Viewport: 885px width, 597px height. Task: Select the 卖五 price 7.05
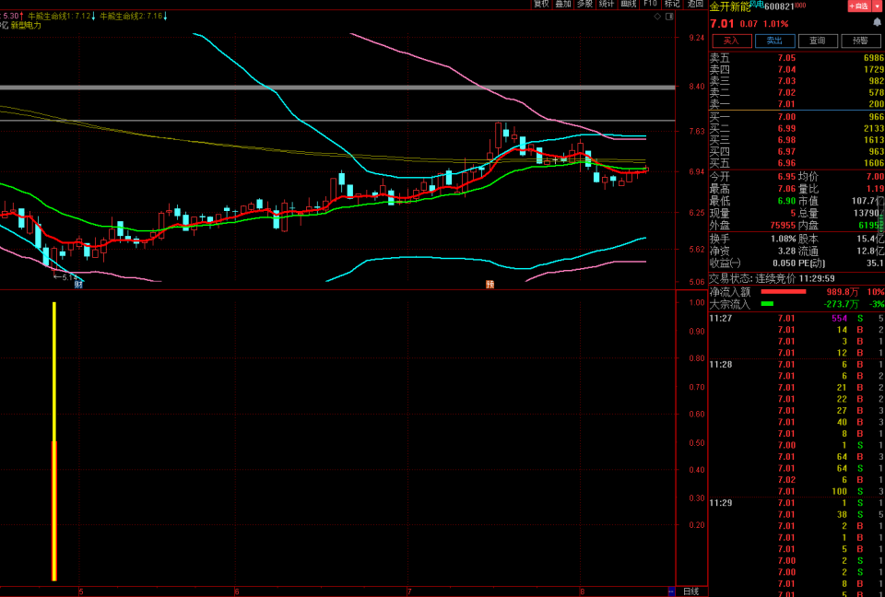786,58
